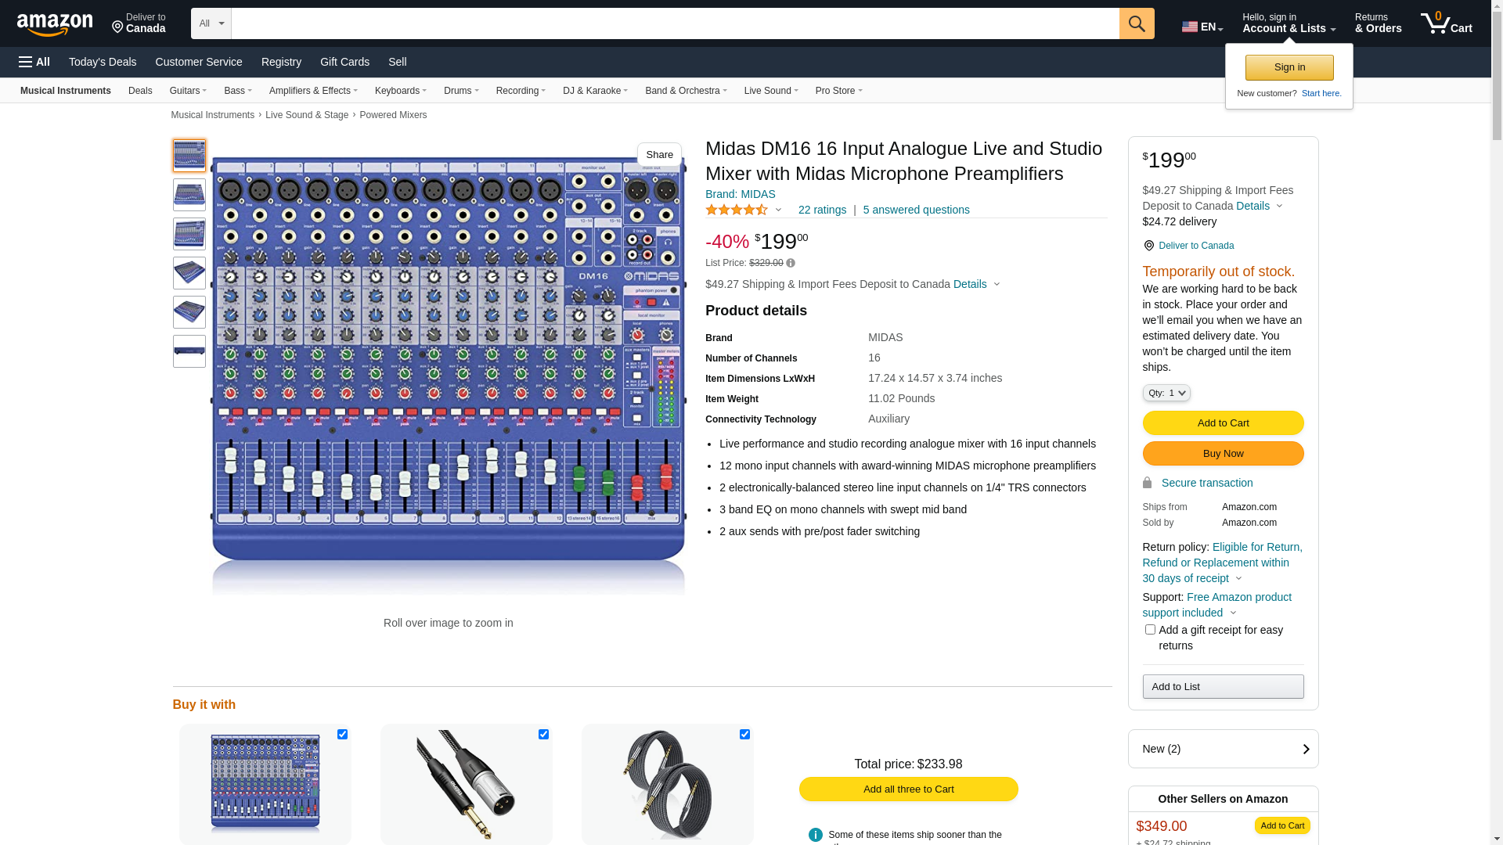This screenshot has width=1503, height=845.
Task: Open the Qty quantity dropdown
Action: (x=1166, y=393)
